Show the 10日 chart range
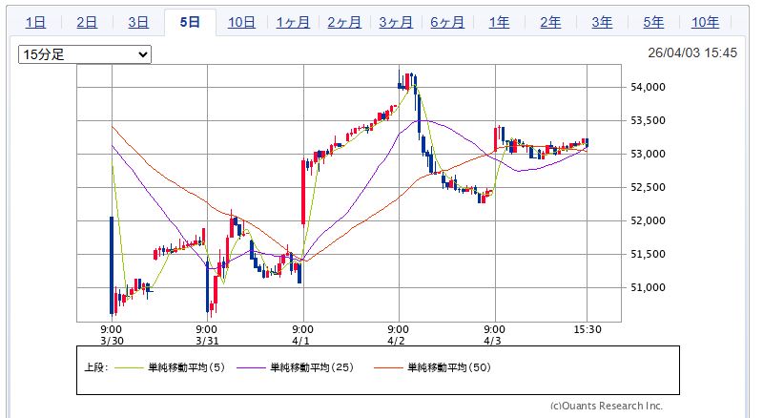 pyautogui.click(x=241, y=22)
